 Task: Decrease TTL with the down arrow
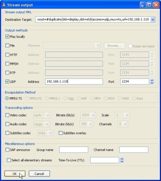coord(122,161)
